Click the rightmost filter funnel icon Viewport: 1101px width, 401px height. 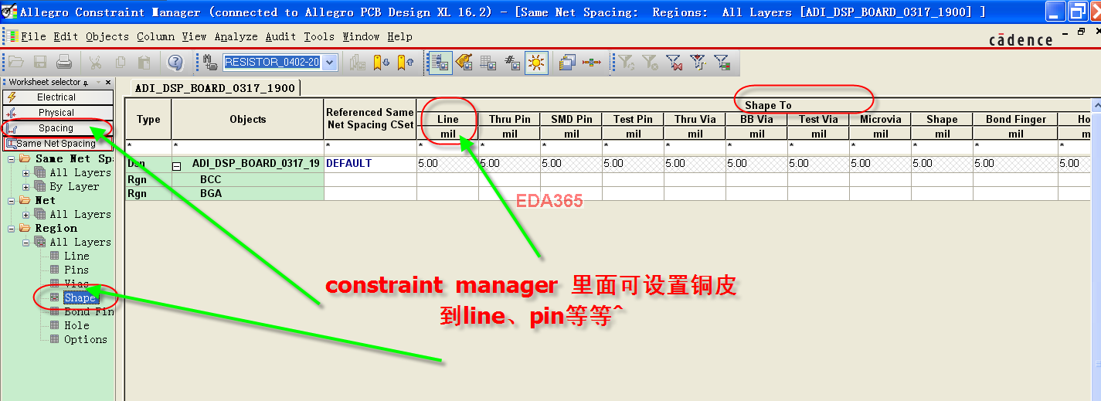click(x=722, y=63)
